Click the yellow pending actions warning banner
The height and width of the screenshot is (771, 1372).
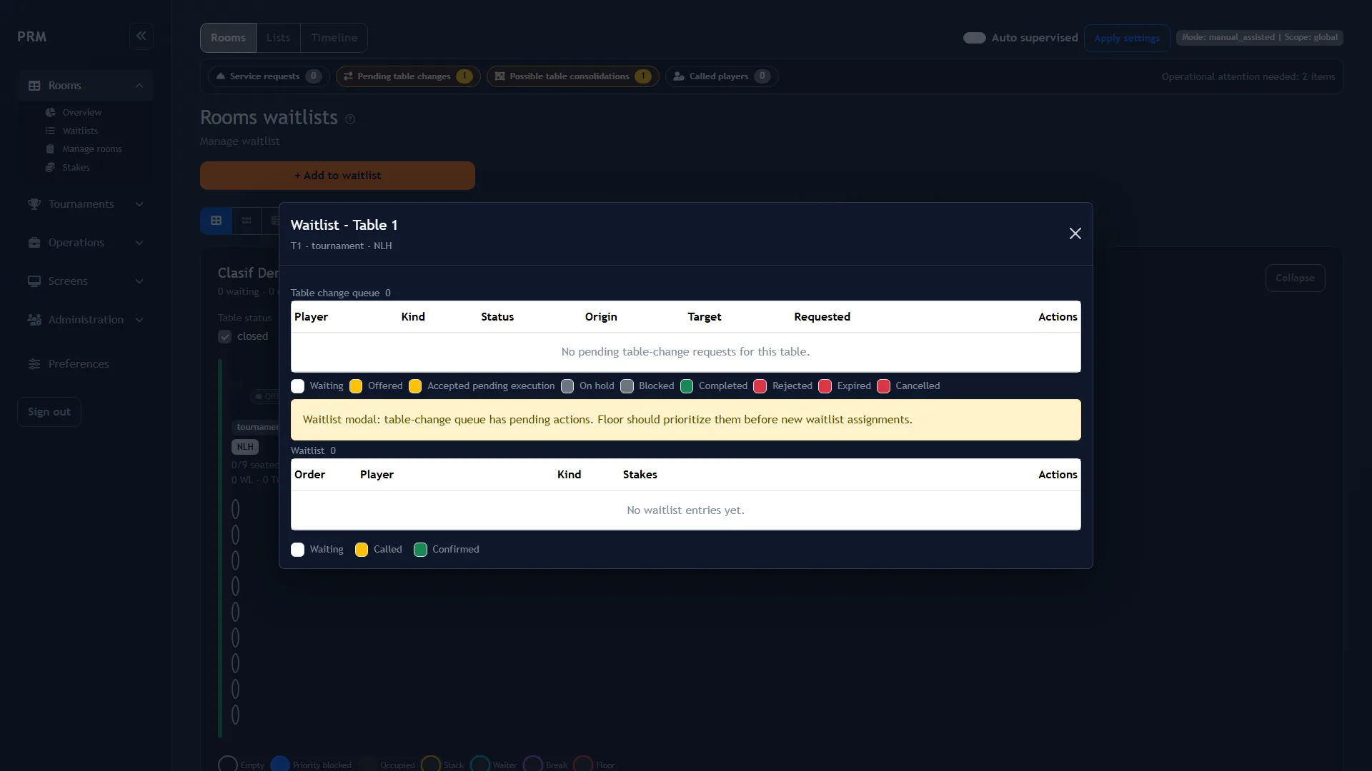click(685, 420)
